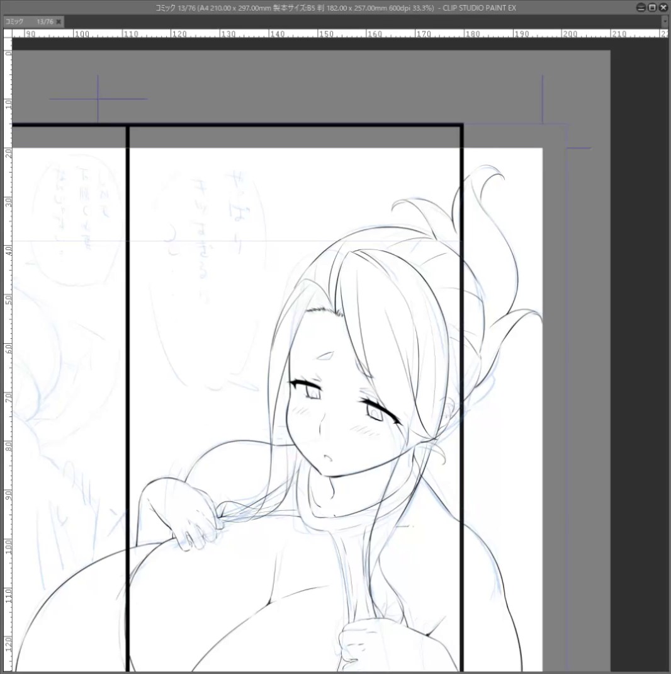Viewport: 671px width, 674px height.
Task: Click the character's small mouth
Action: [327, 458]
